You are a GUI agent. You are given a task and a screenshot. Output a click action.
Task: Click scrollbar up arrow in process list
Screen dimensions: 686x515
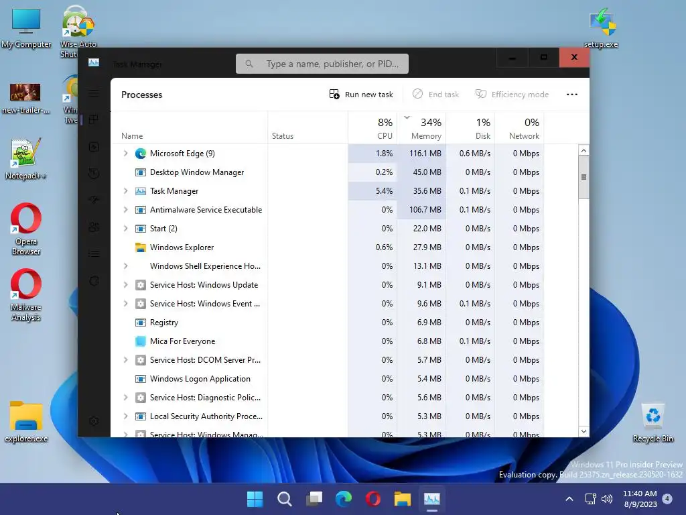(584, 151)
